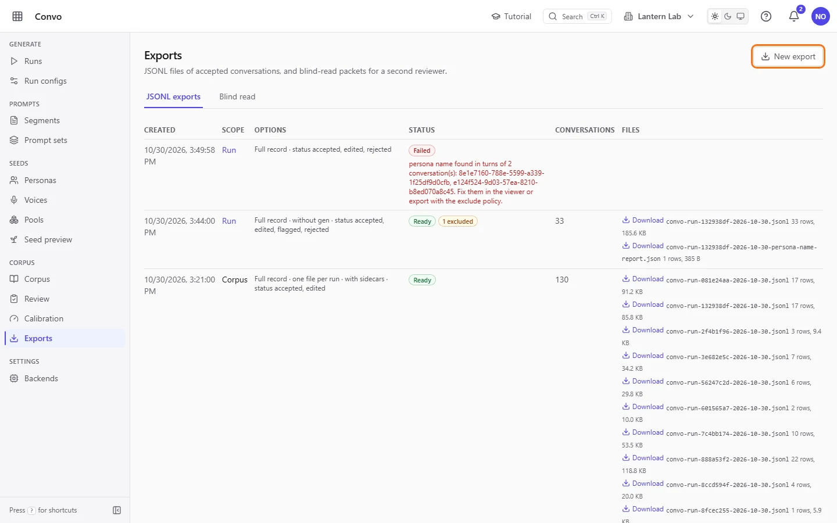Open Seed preview page
Viewport: 837px width, 523px height.
[x=65, y=239]
